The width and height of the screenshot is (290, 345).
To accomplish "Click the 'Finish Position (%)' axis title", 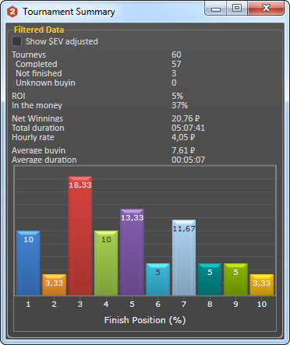I will pyautogui.click(x=145, y=320).
